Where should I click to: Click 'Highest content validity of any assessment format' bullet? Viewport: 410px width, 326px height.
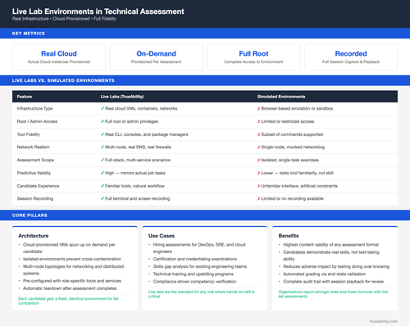pos(330,245)
